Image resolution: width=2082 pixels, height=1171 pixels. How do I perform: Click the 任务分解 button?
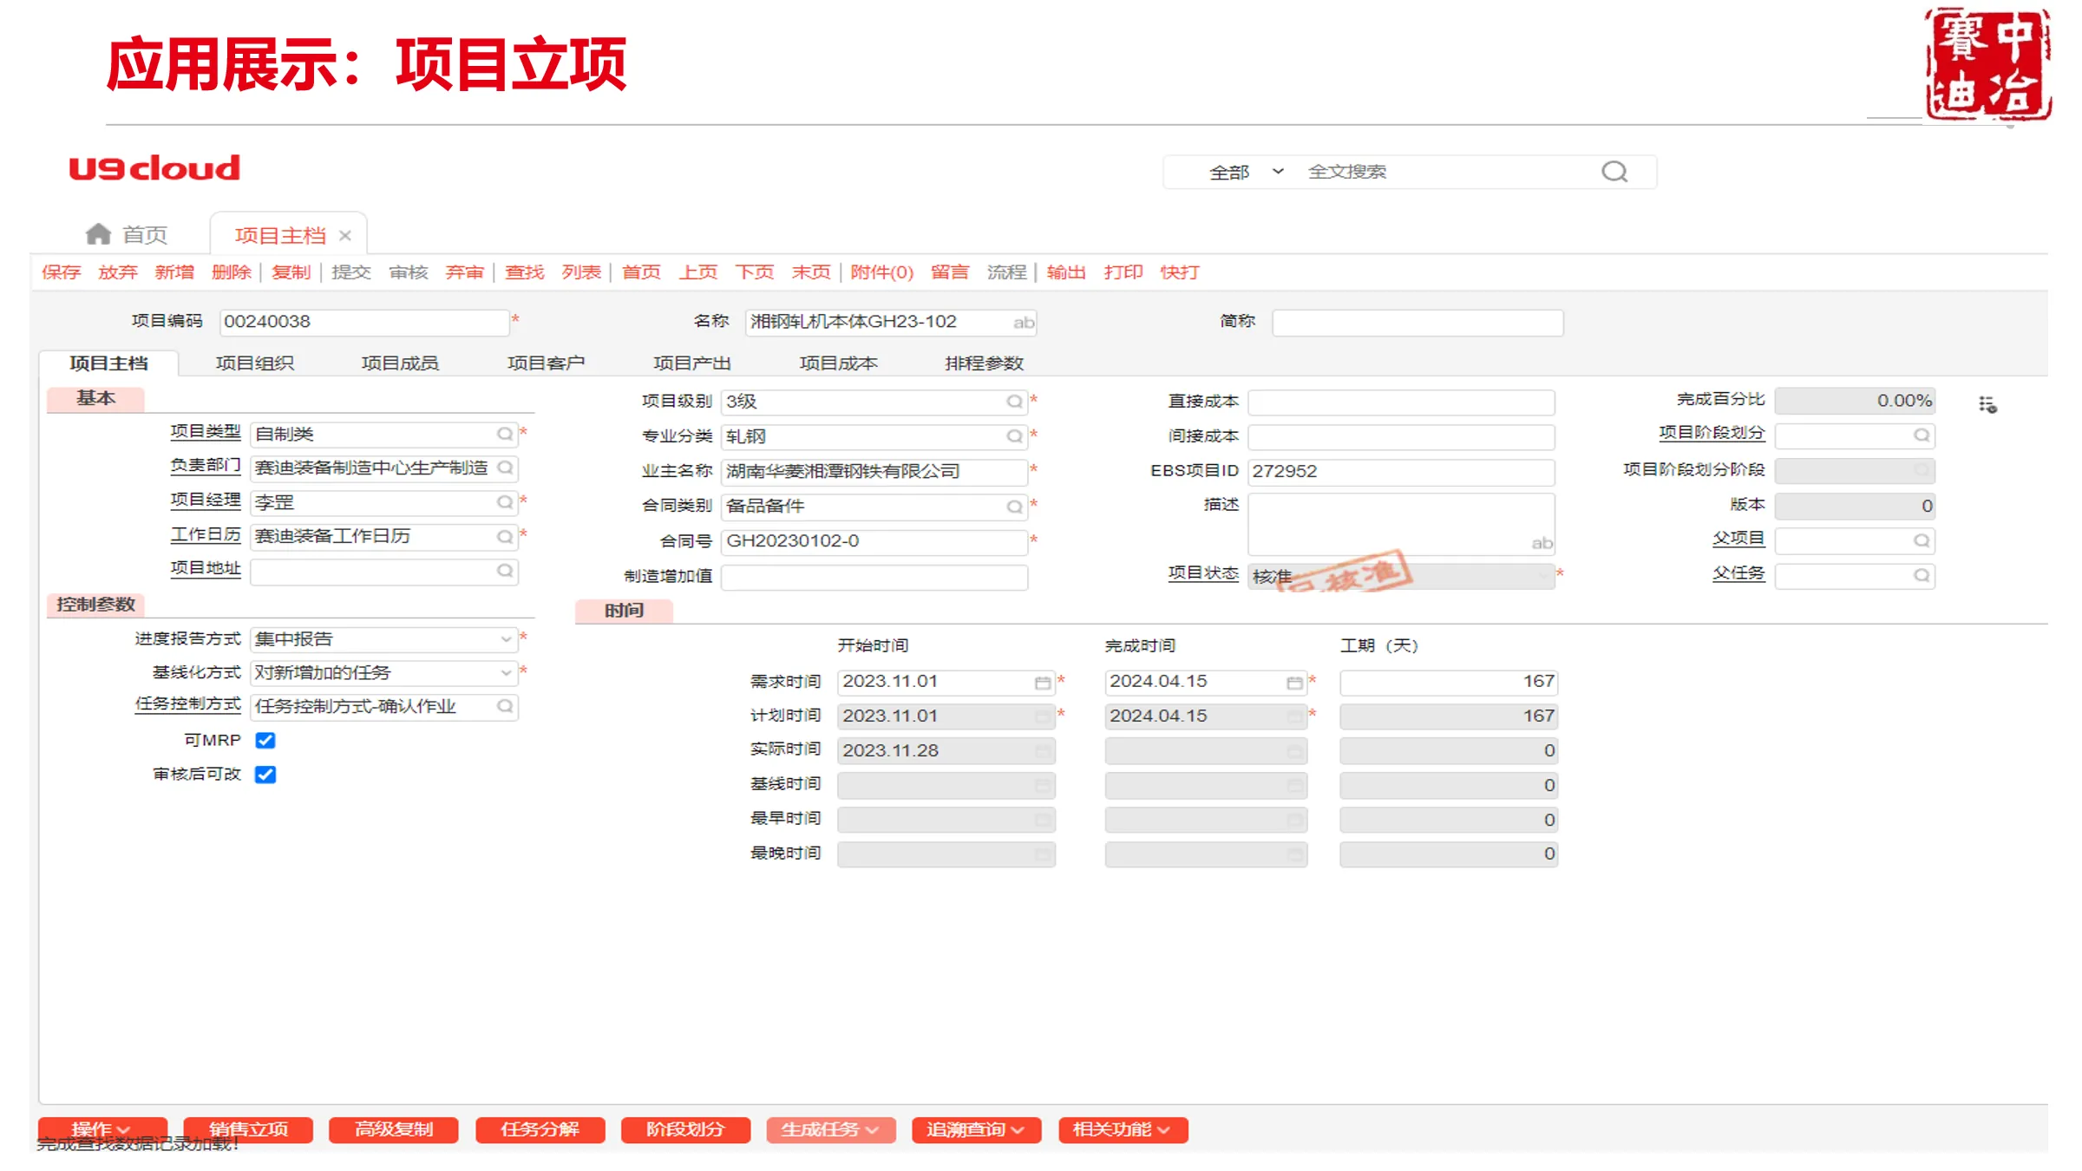[540, 1129]
